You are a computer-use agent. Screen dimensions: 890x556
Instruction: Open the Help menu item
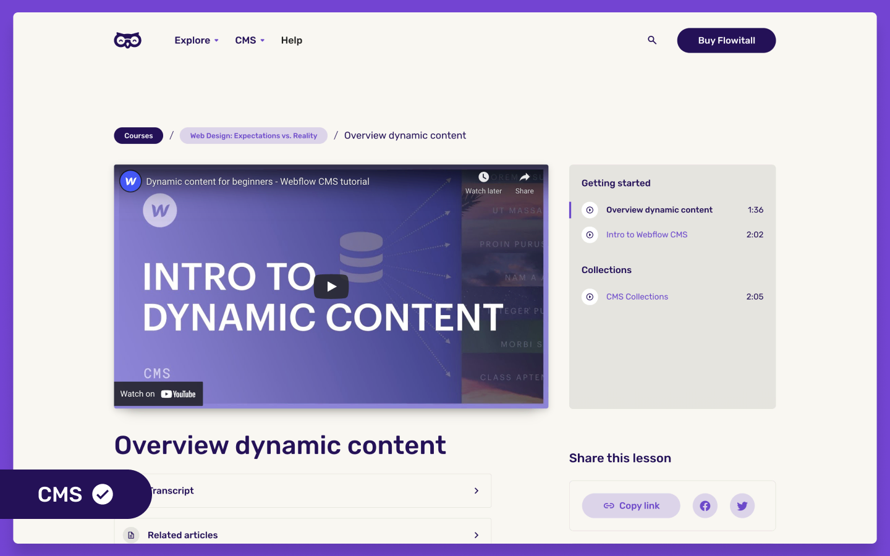tap(291, 40)
